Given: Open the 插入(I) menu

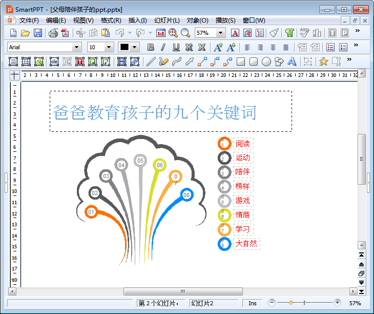Looking at the screenshot, I should click(137, 21).
